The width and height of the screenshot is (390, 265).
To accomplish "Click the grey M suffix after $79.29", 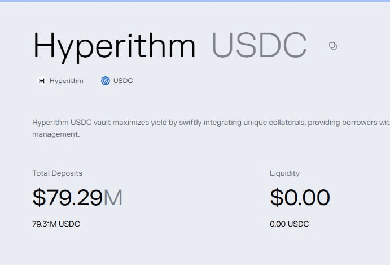I will click(113, 198).
